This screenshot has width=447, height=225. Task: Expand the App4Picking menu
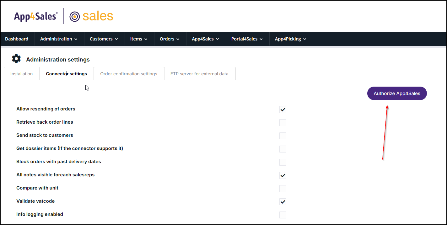(291, 39)
